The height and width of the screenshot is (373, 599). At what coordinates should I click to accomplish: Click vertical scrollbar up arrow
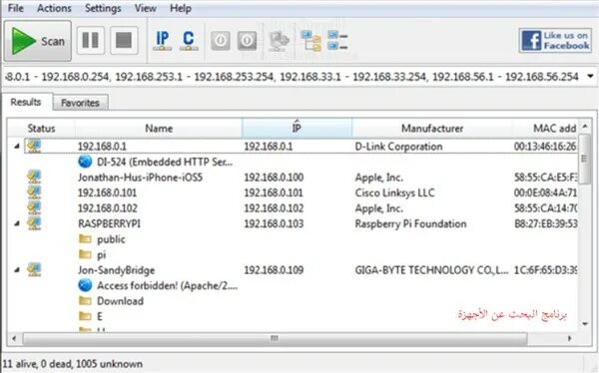pos(584,126)
